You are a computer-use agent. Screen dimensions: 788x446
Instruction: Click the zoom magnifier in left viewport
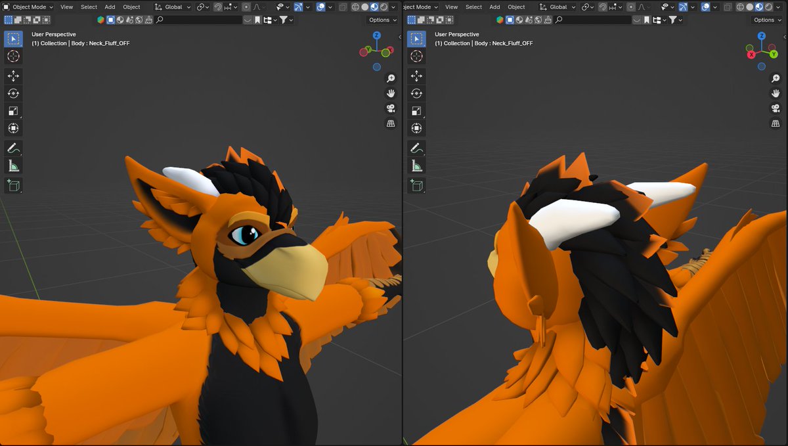click(x=391, y=78)
